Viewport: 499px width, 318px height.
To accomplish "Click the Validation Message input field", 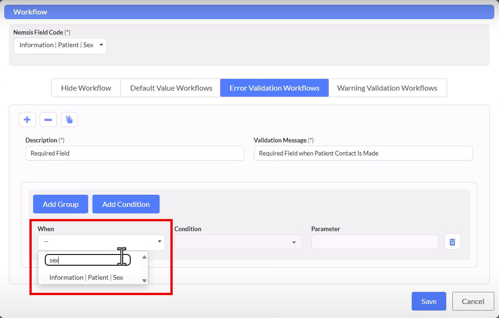I will tap(363, 153).
